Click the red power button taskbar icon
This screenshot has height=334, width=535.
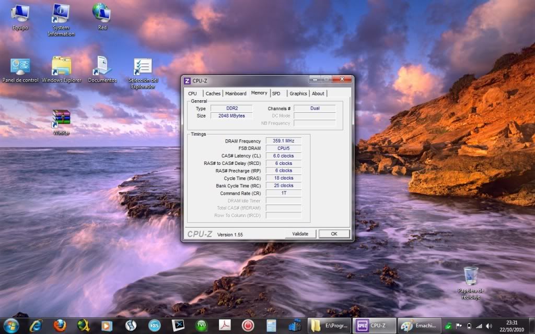(x=248, y=326)
